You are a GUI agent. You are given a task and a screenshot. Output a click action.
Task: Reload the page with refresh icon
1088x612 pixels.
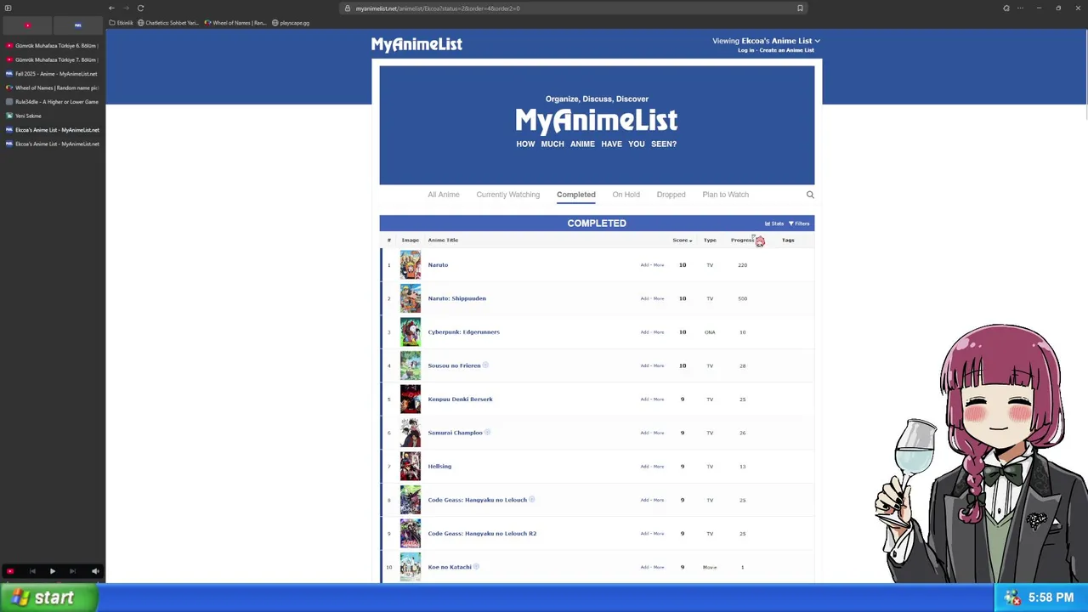pyautogui.click(x=140, y=8)
